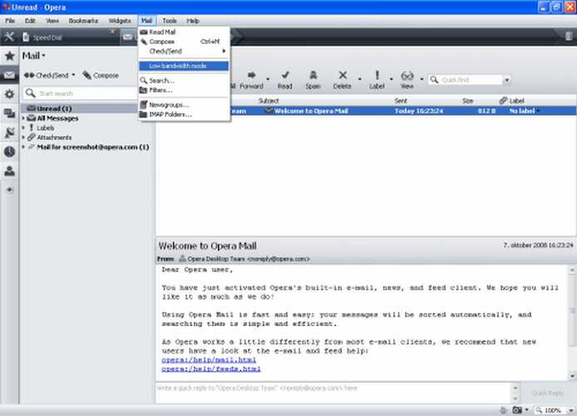Open the No label dropdown on message
Viewport: 577px width, 416px height.
pos(538,111)
